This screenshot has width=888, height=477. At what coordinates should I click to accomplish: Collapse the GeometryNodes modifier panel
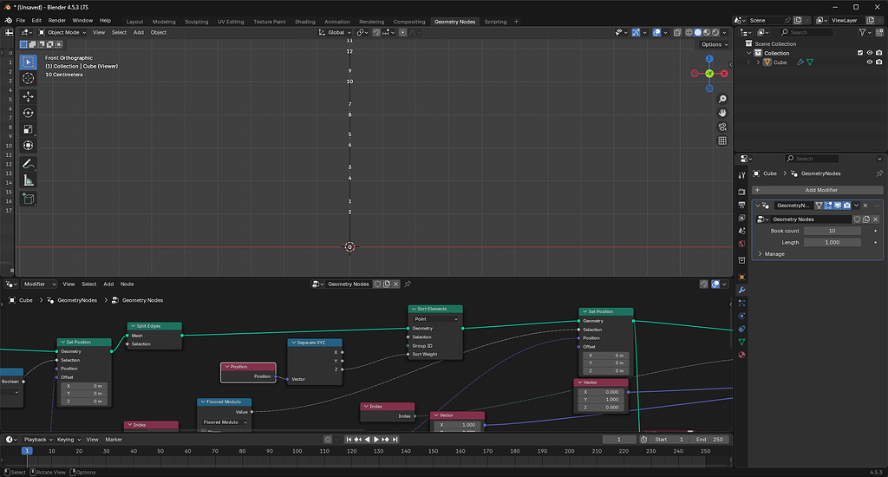[757, 205]
